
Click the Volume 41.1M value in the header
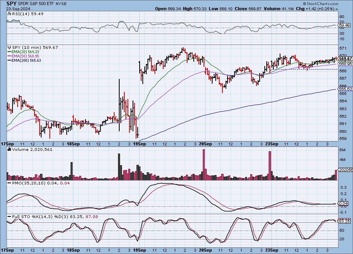pyautogui.click(x=279, y=9)
